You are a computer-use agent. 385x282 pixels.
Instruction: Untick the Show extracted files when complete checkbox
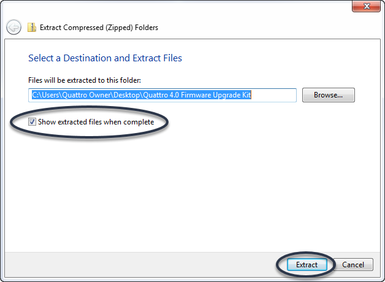point(32,122)
